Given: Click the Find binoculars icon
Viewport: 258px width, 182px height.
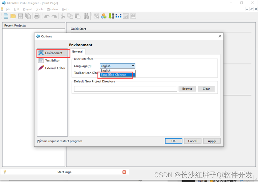Looking at the screenshot, I should (x=86, y=16).
